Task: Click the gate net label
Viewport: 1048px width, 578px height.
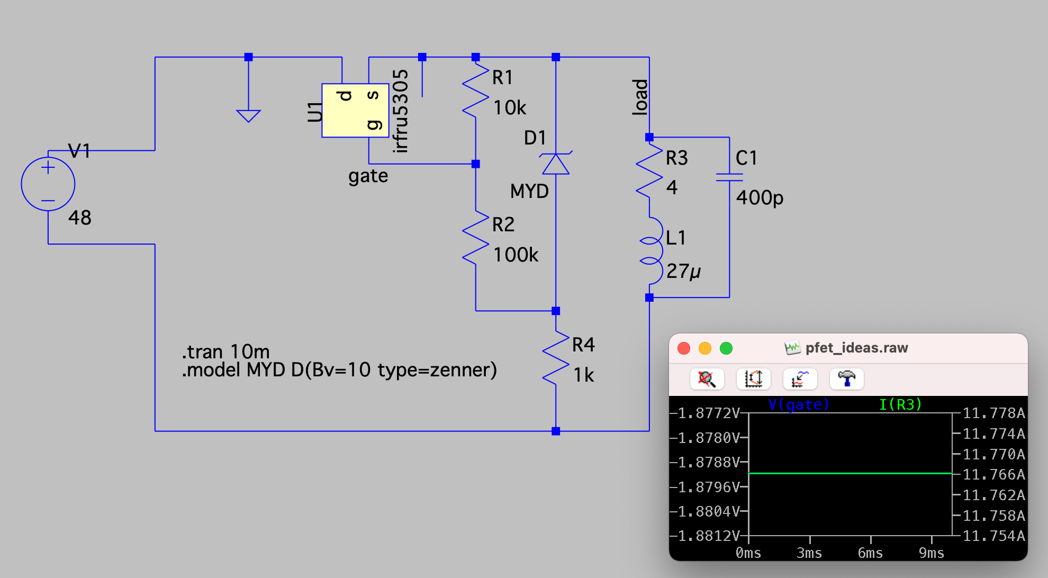Action: coord(368,176)
